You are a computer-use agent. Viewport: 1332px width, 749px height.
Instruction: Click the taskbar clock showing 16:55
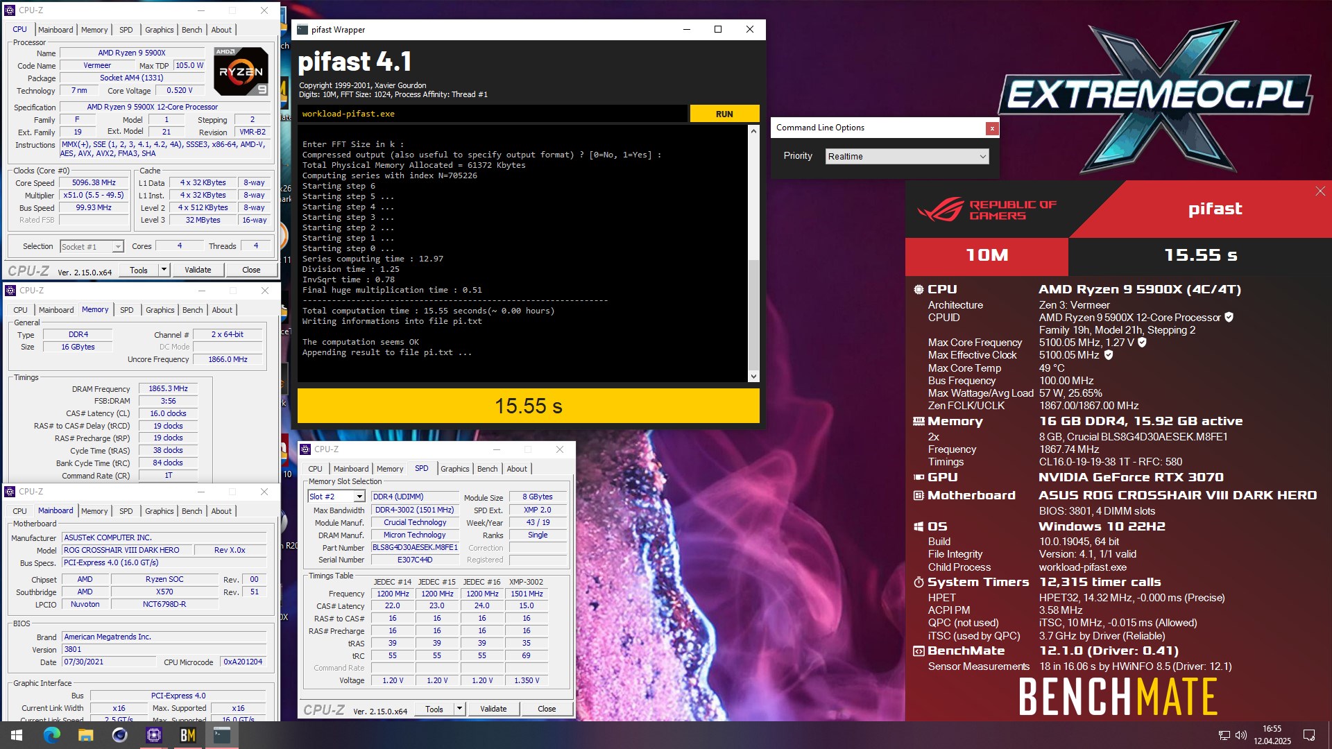click(x=1272, y=734)
